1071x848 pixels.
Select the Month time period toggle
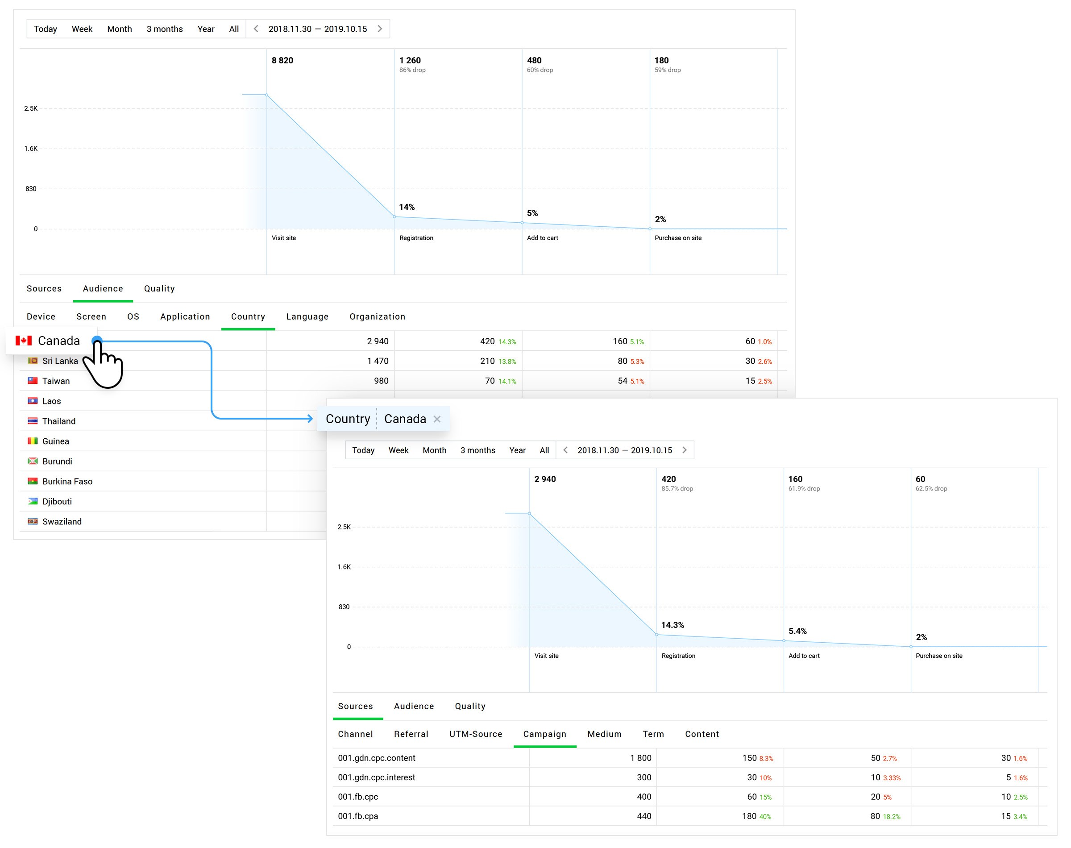tap(119, 29)
